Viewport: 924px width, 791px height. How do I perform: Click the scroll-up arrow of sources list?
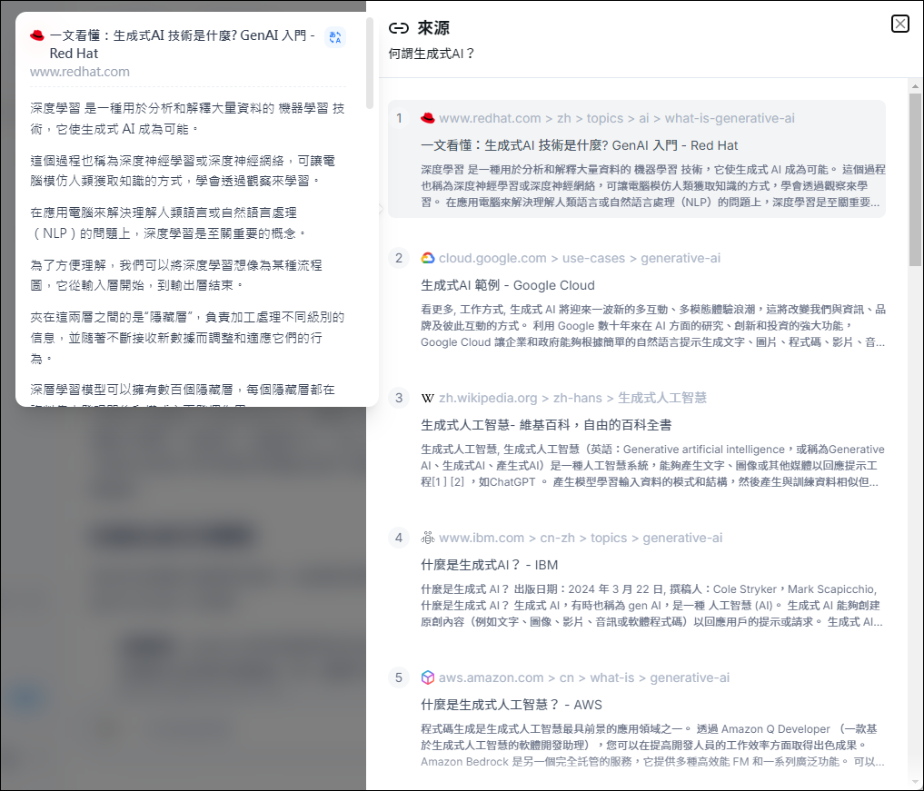click(915, 86)
